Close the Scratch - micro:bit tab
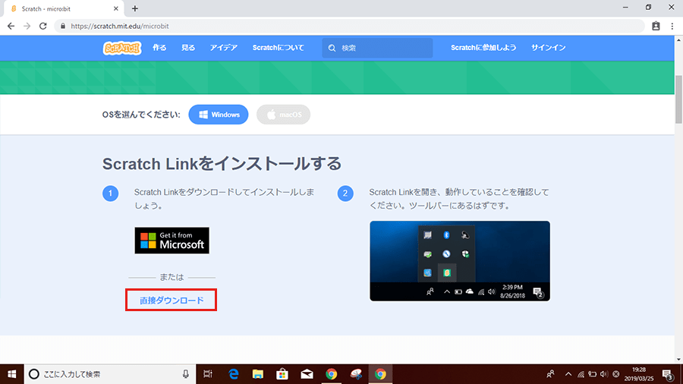 [x=116, y=8]
